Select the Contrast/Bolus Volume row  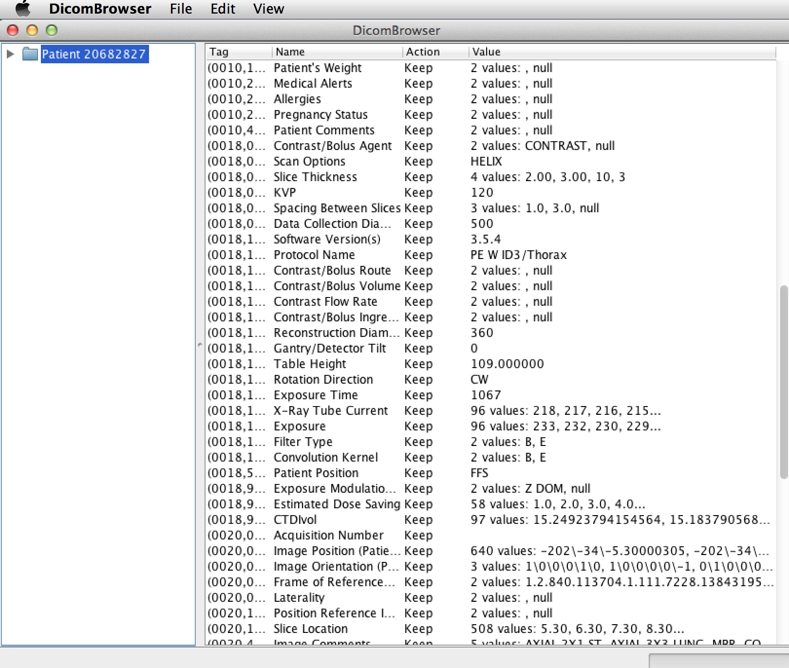pyautogui.click(x=491, y=286)
